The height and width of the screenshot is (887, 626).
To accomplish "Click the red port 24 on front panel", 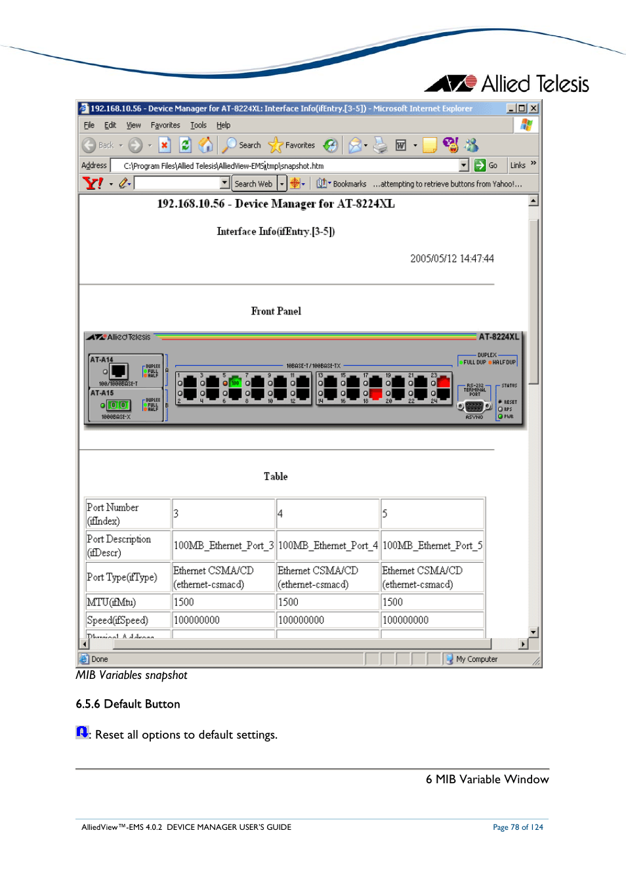I will point(444,381).
